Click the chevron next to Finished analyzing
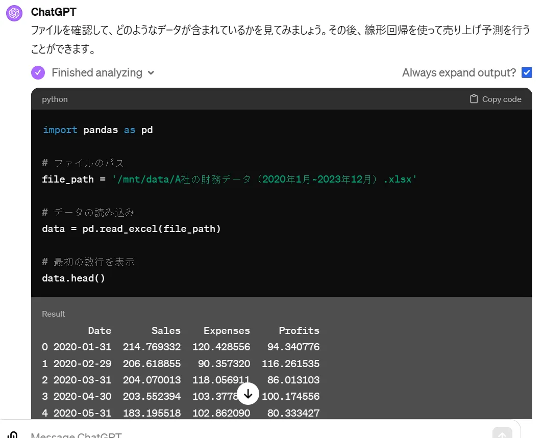Screen dimensions: 544x438 pos(151,73)
